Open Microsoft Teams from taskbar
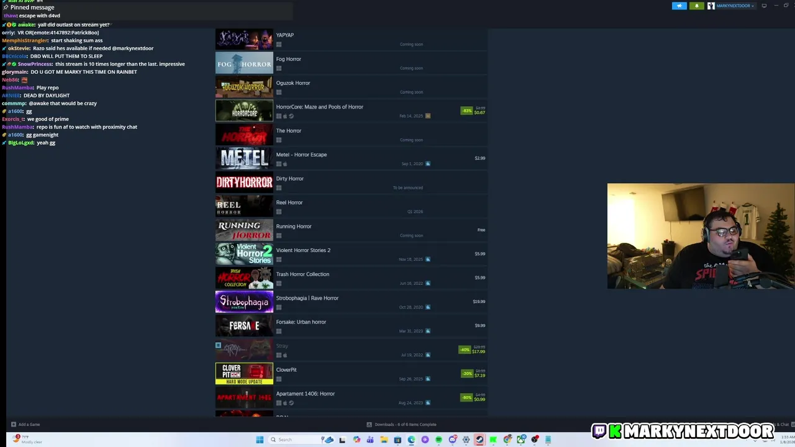Image resolution: width=795 pixels, height=447 pixels. click(370, 440)
